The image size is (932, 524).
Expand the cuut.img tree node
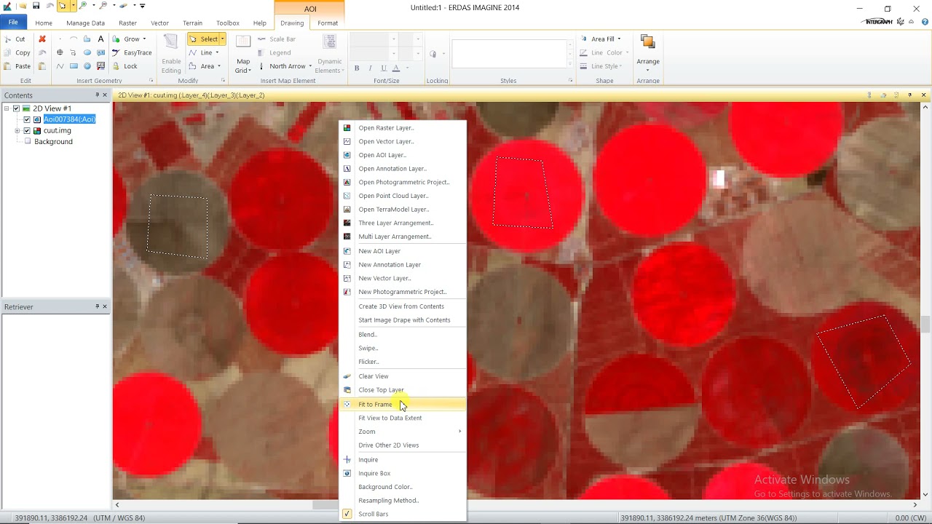[17, 131]
